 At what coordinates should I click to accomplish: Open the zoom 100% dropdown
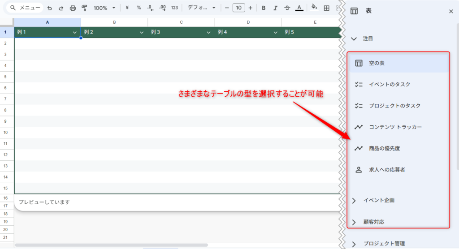(104, 8)
